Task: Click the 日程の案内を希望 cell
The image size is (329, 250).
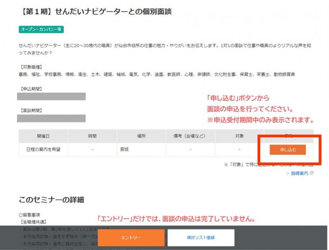Action: 43,149
